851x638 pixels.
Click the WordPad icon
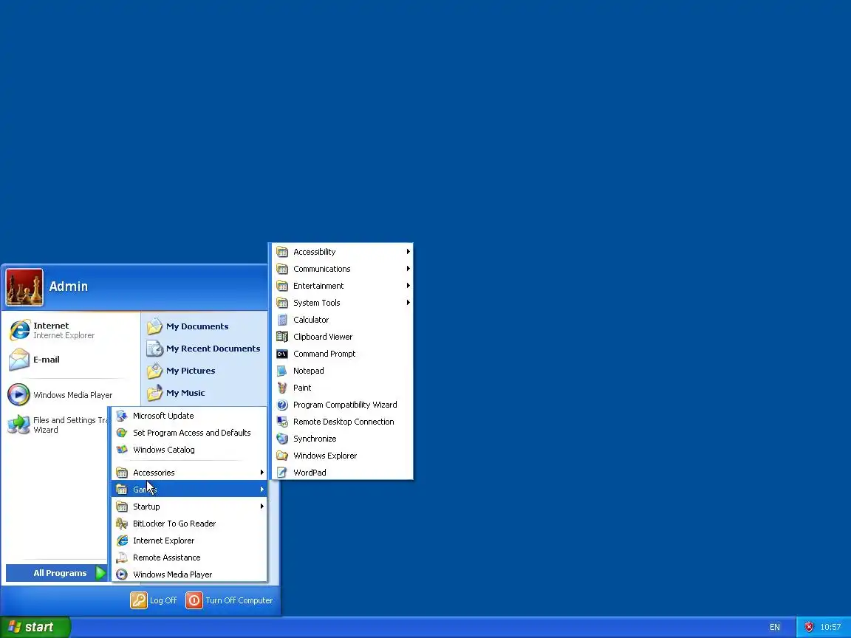pos(282,473)
